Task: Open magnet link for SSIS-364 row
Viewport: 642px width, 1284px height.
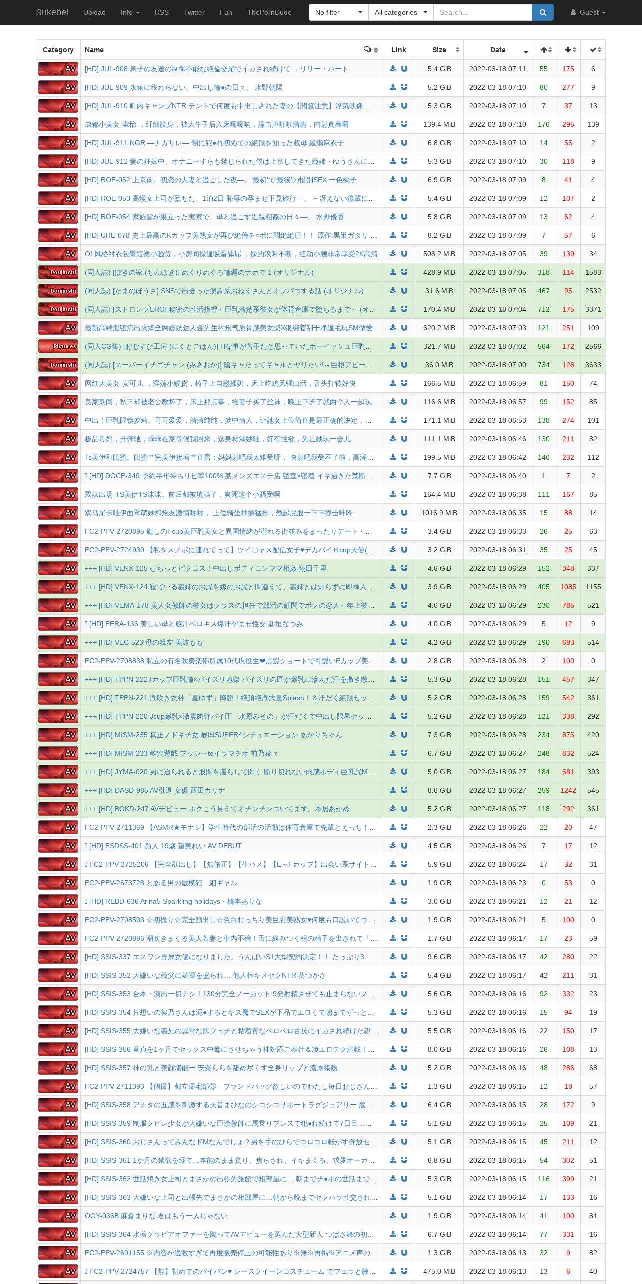Action: coord(404,1234)
